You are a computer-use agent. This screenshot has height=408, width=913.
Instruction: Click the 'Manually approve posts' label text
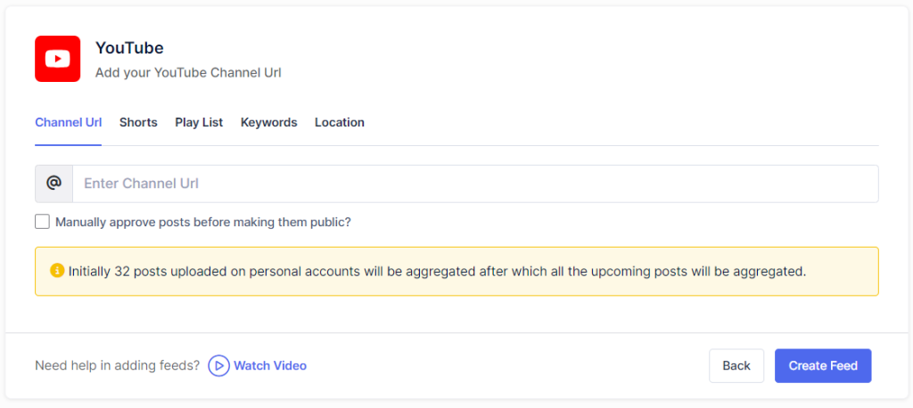(x=202, y=222)
